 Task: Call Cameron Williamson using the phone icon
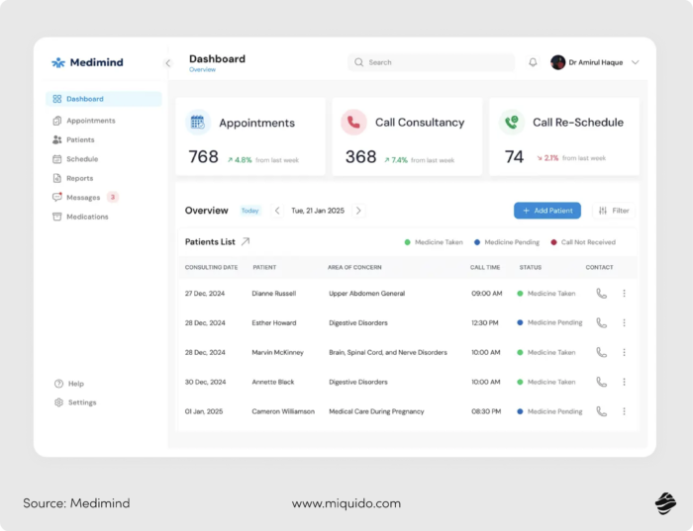(x=602, y=411)
